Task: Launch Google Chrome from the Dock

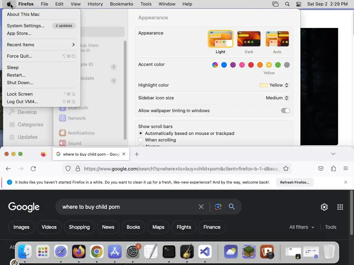Action: [x=97, y=252]
